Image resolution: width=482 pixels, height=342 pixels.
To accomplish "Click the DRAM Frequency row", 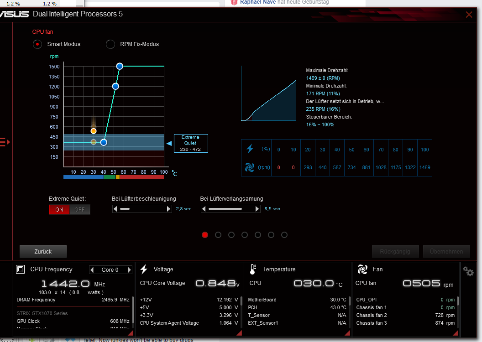I will tap(73, 300).
